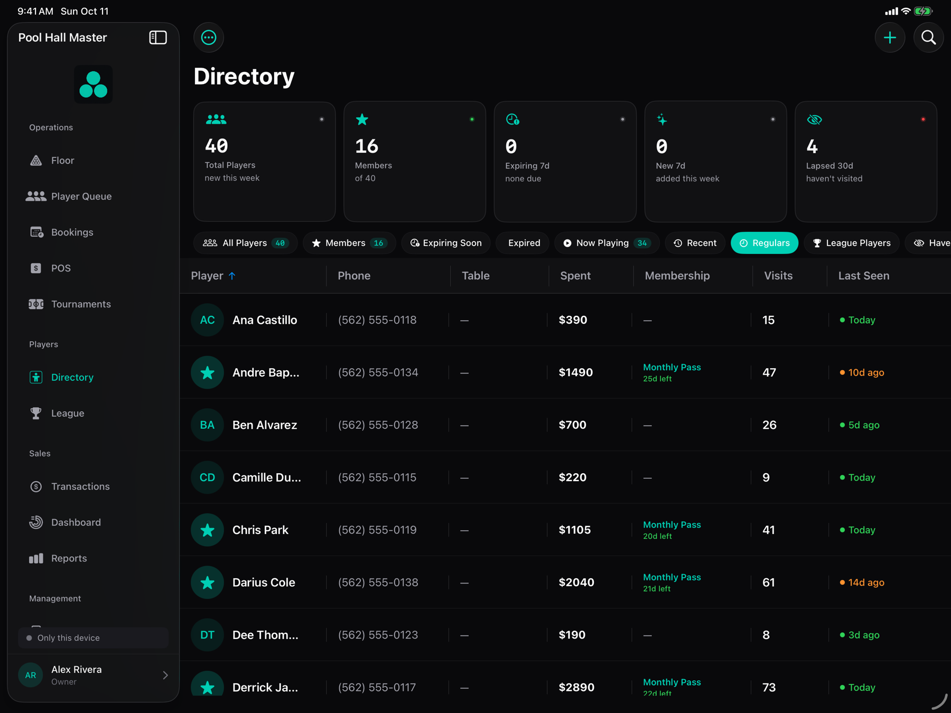The height and width of the screenshot is (713, 951).
Task: Filter by Members tab
Action: [x=349, y=243]
